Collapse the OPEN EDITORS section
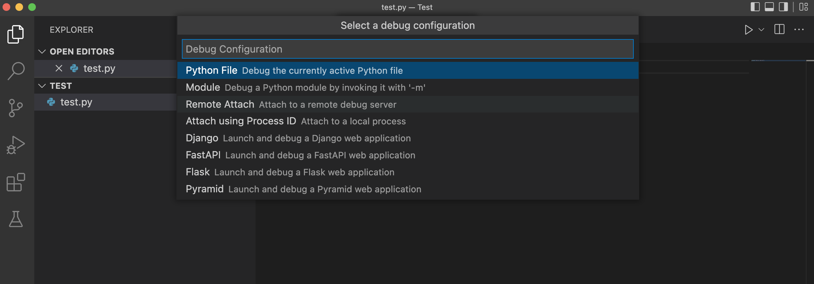 click(42, 52)
